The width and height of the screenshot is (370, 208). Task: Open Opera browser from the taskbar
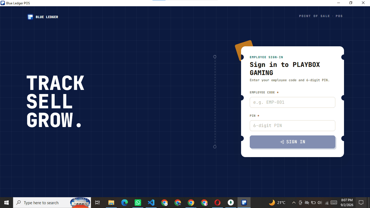218,203
